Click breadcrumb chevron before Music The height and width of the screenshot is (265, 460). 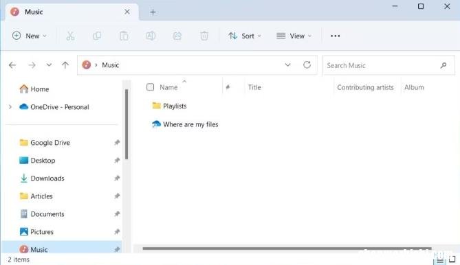click(x=96, y=65)
